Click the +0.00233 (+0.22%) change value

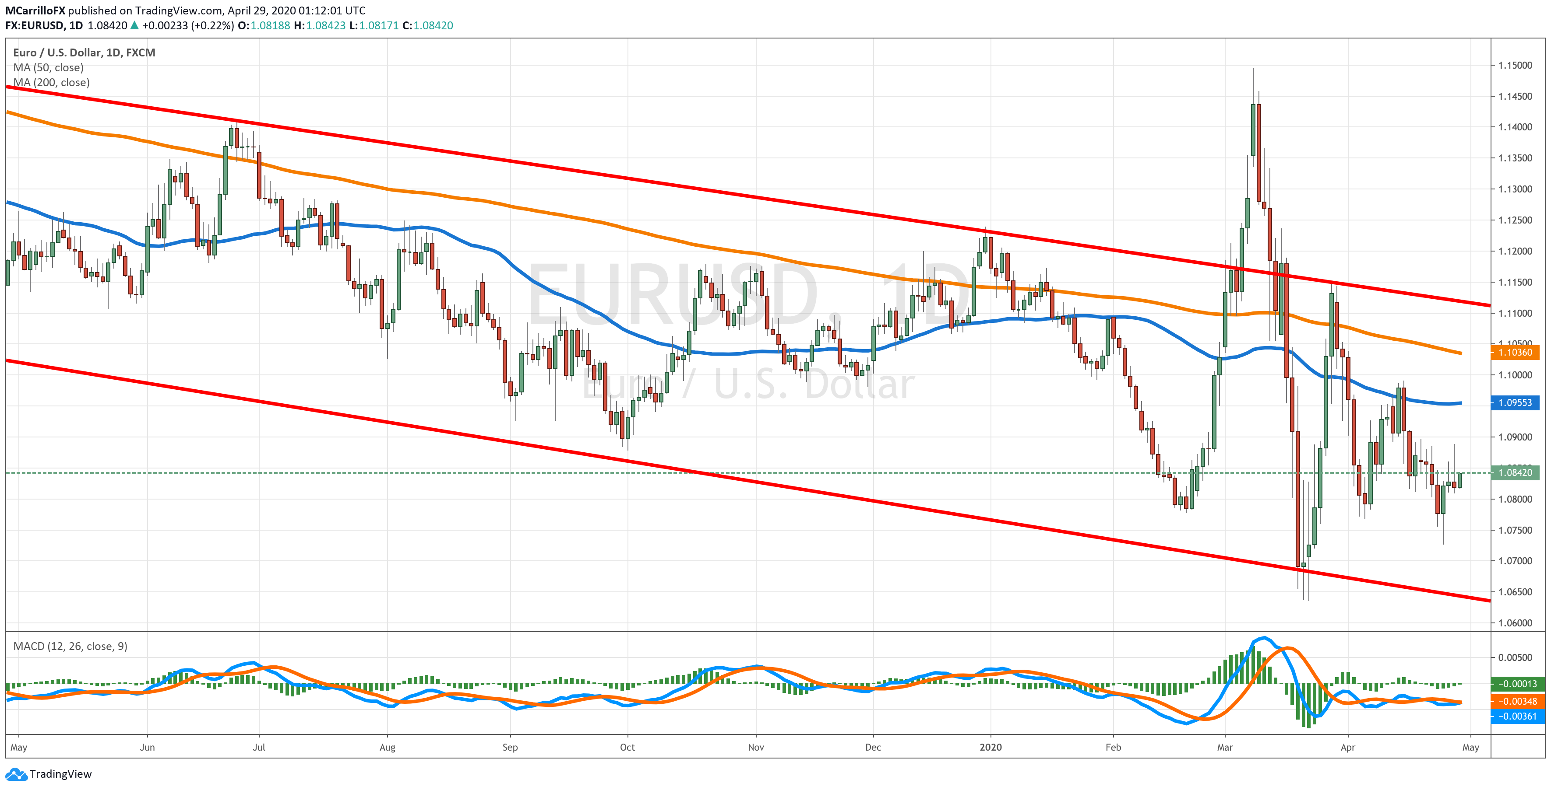[188, 25]
